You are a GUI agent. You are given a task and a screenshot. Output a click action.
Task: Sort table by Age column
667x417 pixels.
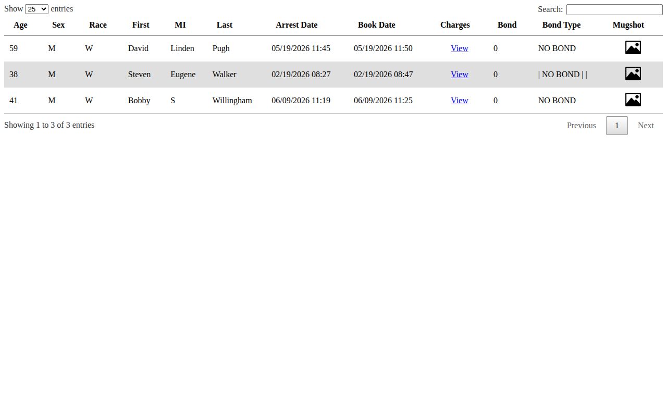click(20, 25)
